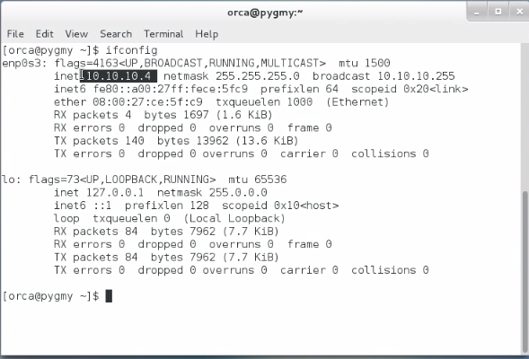Click the lo interface name
Screen dimensions: 529x359
coord(8,179)
